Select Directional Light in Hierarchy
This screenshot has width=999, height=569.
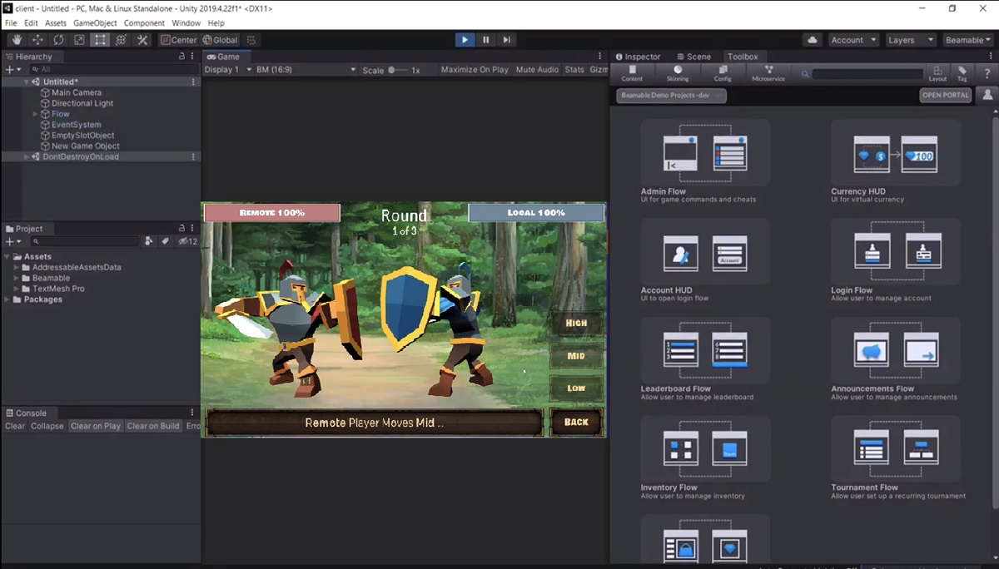[82, 103]
